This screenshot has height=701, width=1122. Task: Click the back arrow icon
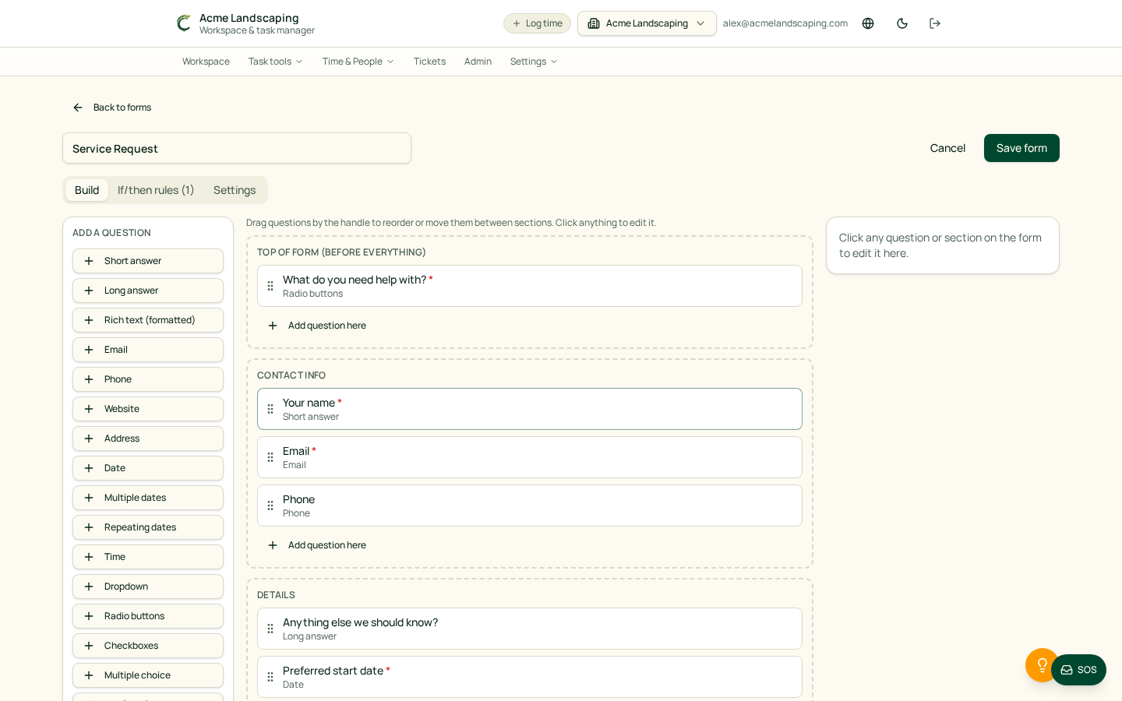78,107
